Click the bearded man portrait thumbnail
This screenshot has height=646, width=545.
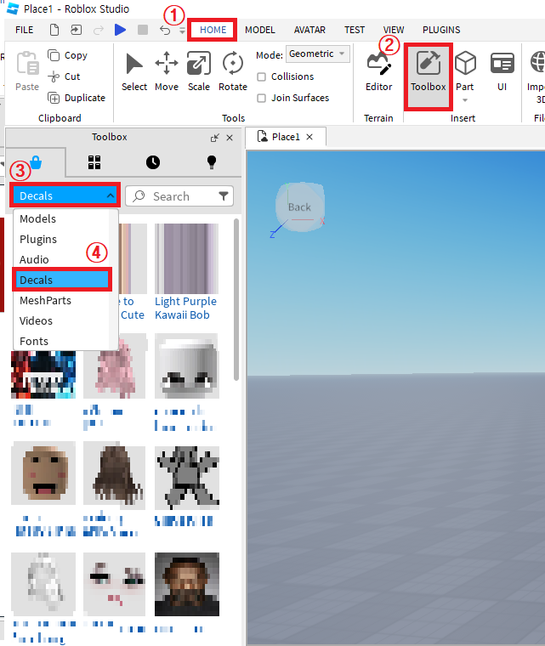(x=187, y=584)
